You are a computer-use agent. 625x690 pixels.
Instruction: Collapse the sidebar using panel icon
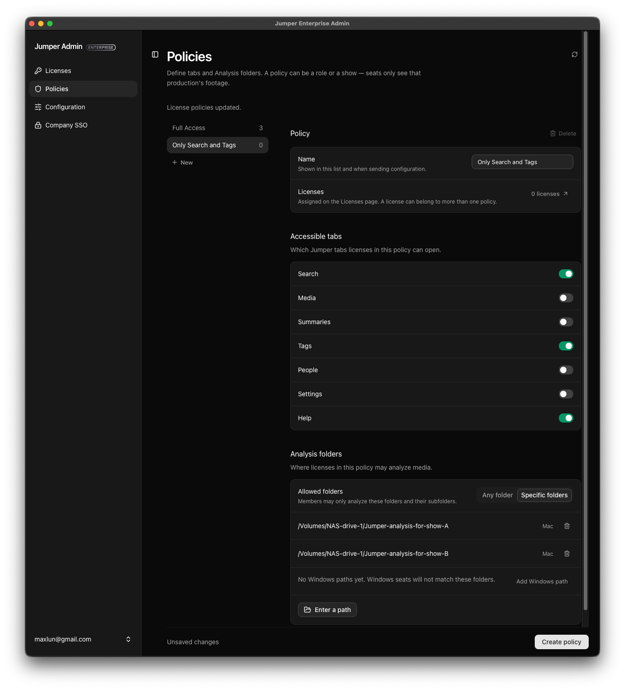(155, 54)
